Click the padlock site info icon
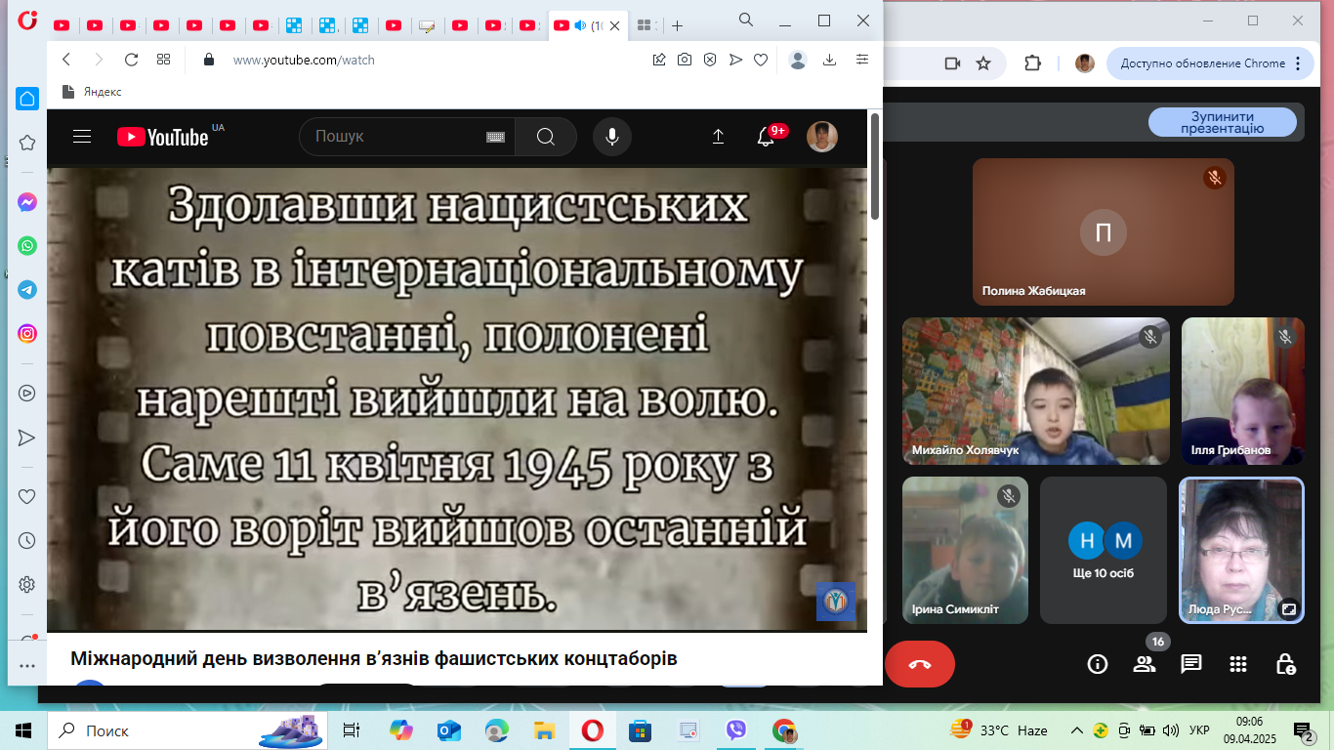 click(x=208, y=60)
